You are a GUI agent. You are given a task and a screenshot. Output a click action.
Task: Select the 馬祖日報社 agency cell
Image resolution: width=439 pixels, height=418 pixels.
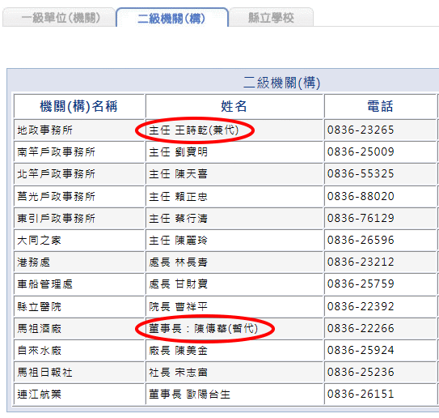click(79, 373)
